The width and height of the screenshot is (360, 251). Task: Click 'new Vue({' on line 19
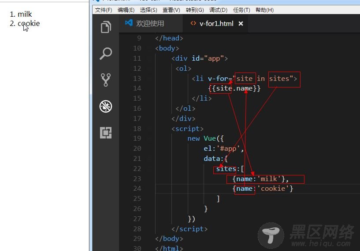[205, 138]
